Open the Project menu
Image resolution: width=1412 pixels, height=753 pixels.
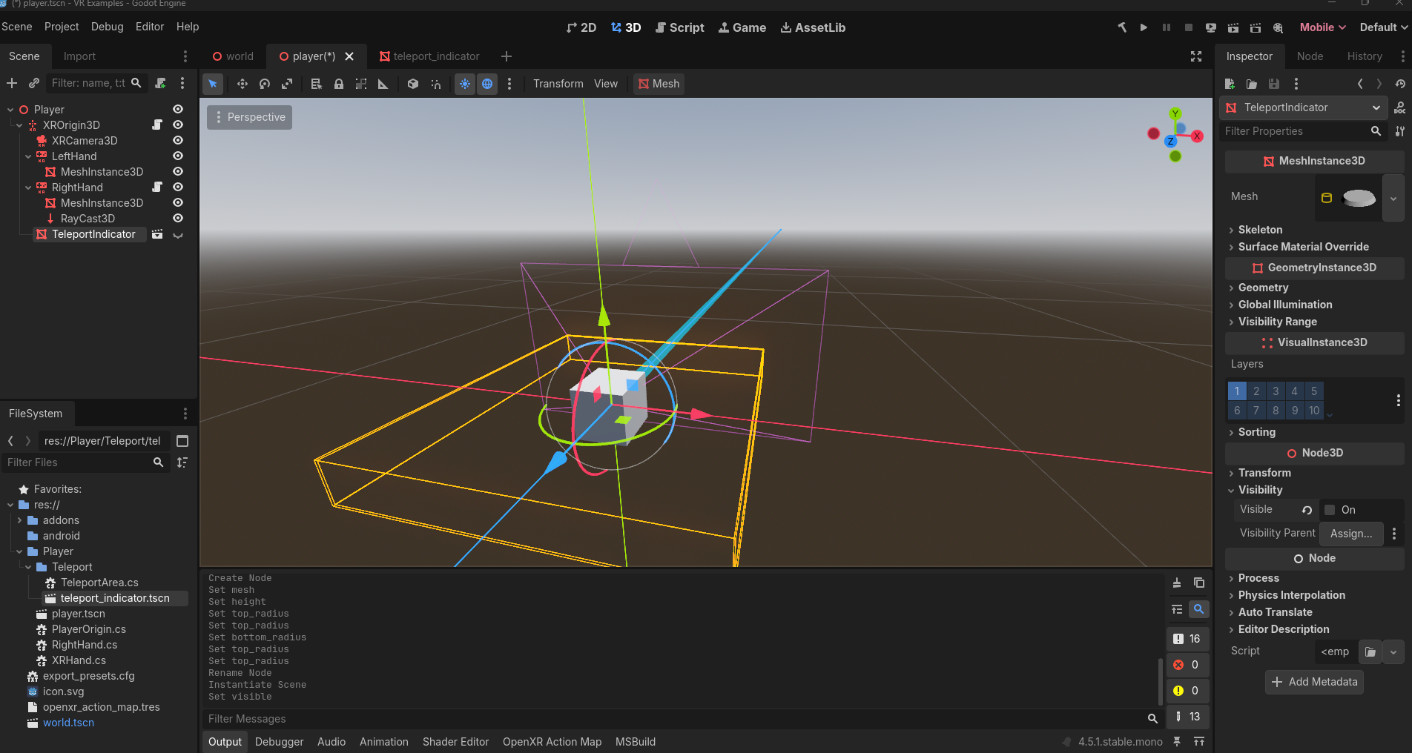(62, 27)
